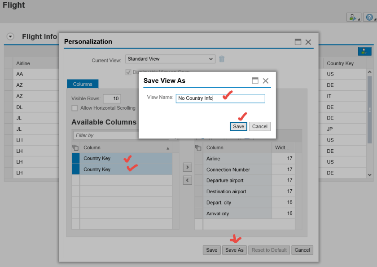The image size is (377, 267).
Task: Select the second Country Key row selector
Action: [x=75, y=169]
